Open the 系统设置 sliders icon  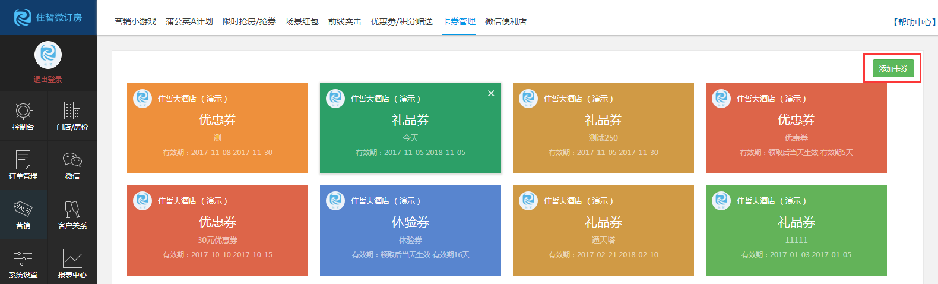[23, 258]
